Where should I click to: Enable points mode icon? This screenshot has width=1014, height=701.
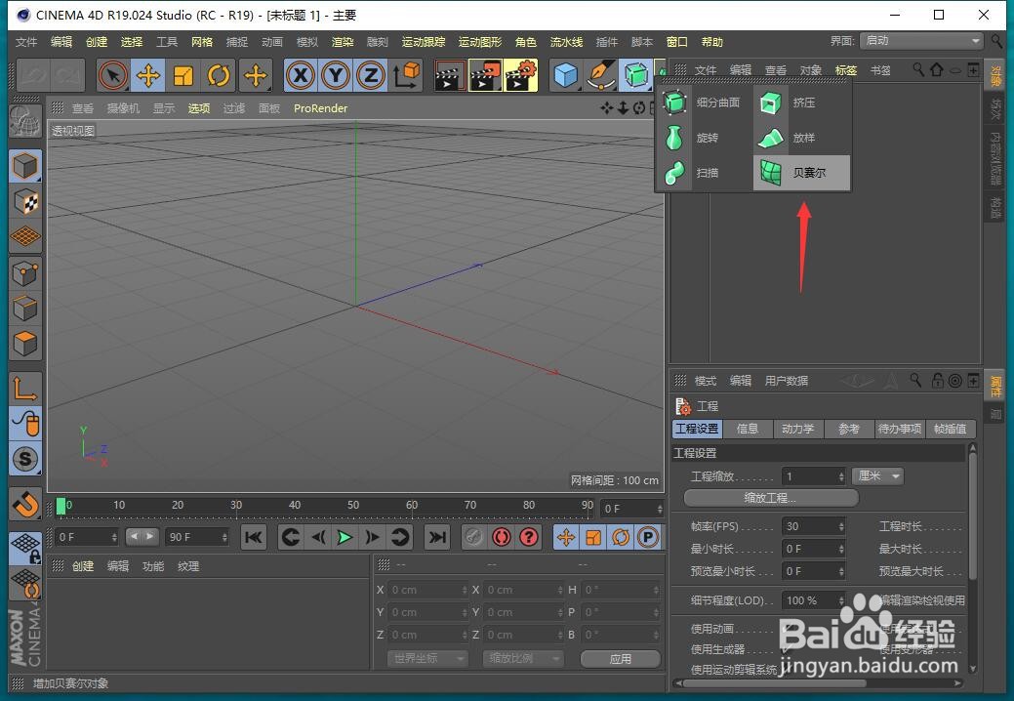[x=26, y=273]
